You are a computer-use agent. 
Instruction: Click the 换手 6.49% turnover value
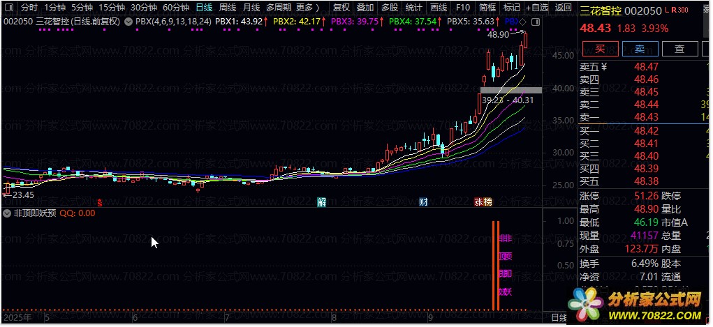(x=645, y=264)
